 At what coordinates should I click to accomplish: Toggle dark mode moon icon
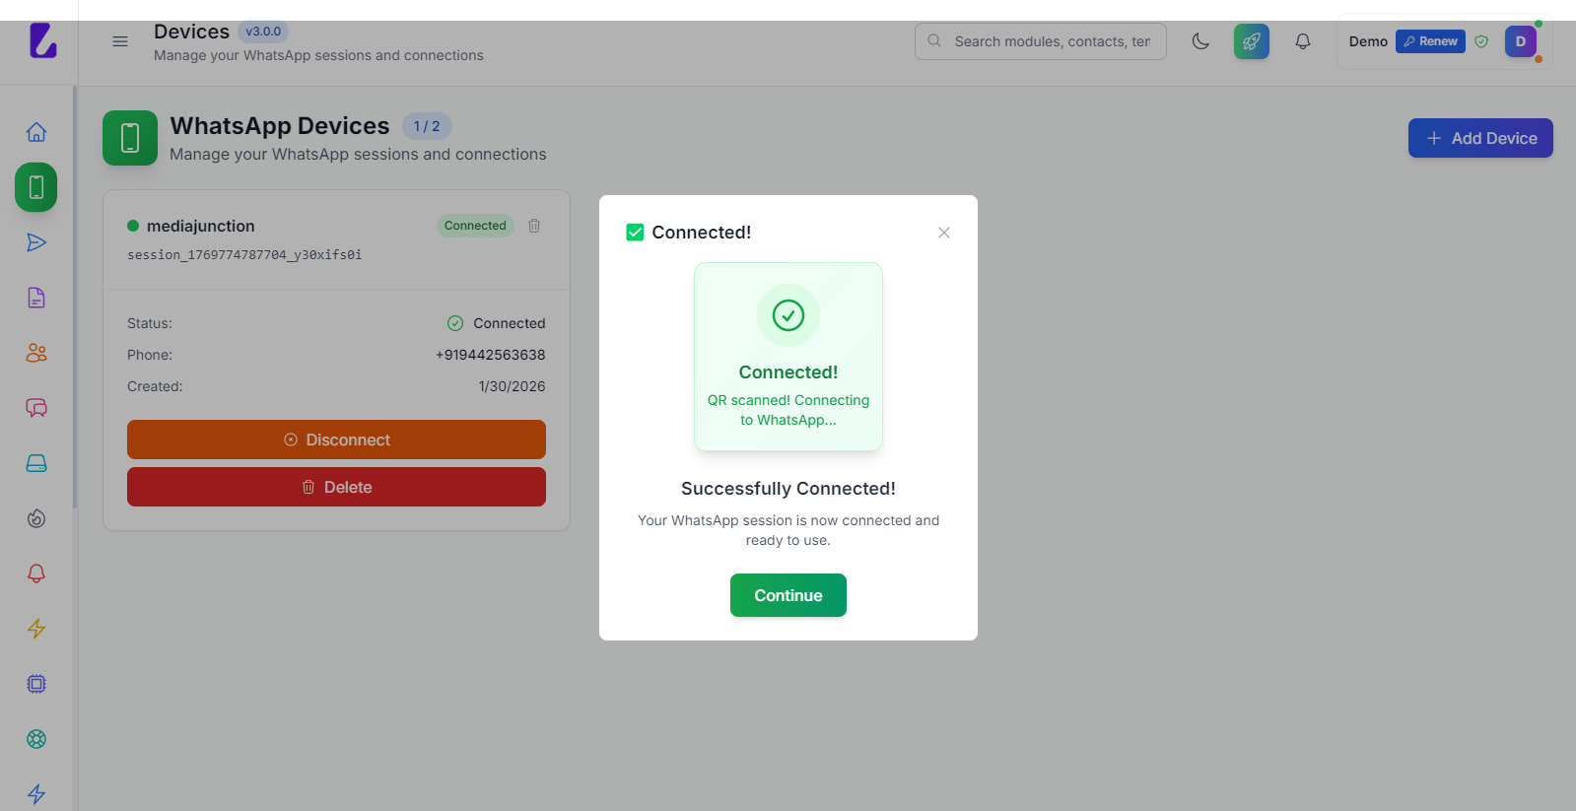(x=1200, y=41)
